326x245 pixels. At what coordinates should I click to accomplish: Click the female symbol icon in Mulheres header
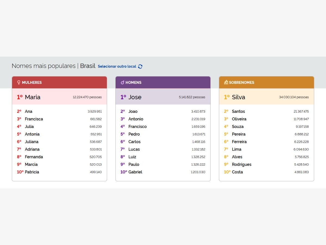(x=19, y=82)
